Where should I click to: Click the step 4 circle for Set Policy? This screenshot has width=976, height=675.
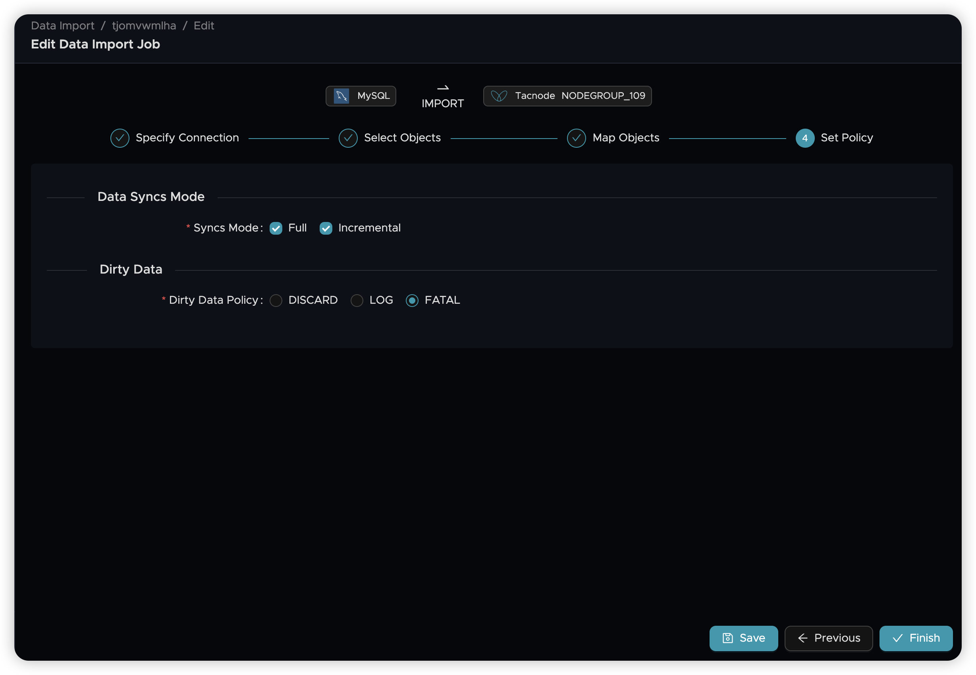coord(805,138)
